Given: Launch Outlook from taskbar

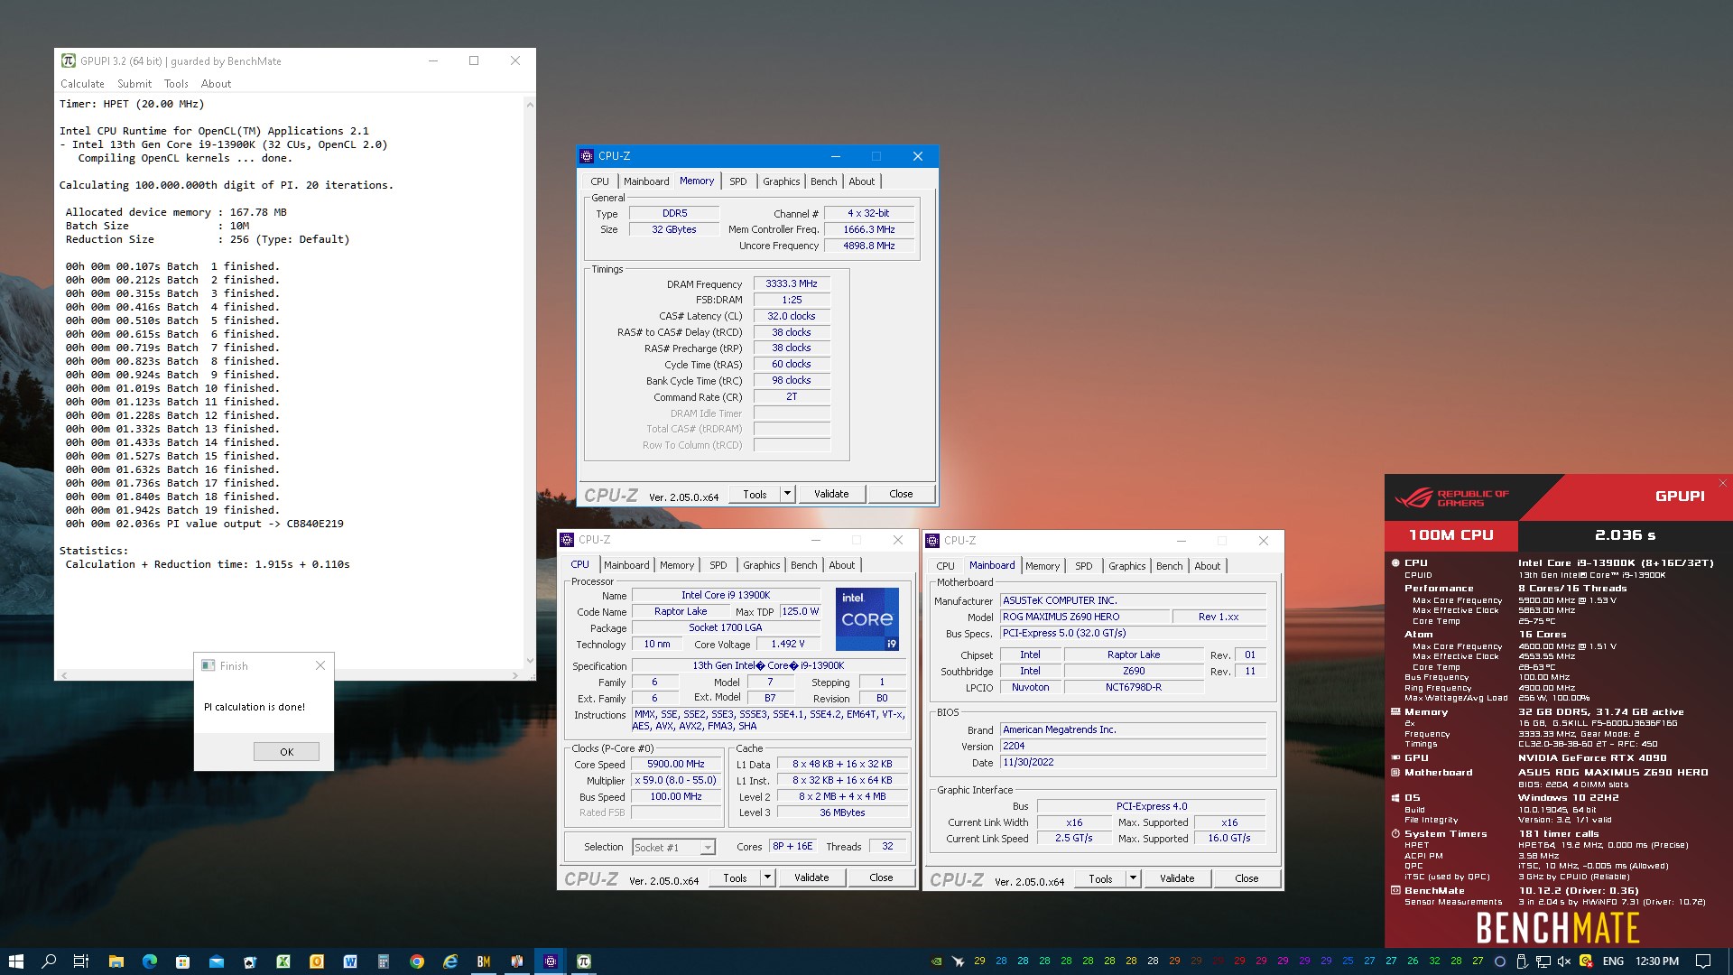Looking at the screenshot, I should pos(316,961).
